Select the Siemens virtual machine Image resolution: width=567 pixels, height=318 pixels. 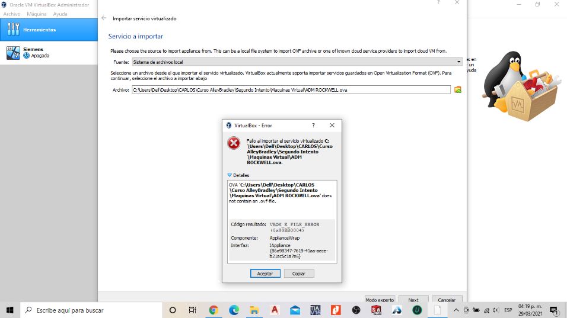click(49, 53)
